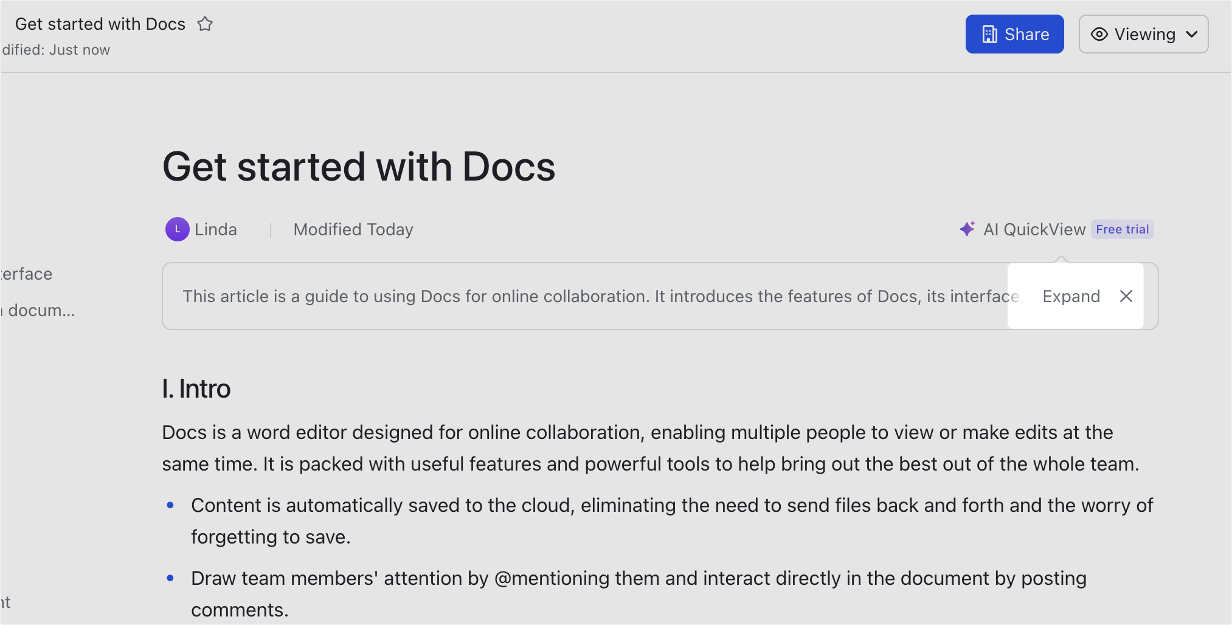Click the paragraph starting 'Docs is a word editor'
Image resolution: width=1232 pixels, height=625 pixels.
pyautogui.click(x=651, y=448)
